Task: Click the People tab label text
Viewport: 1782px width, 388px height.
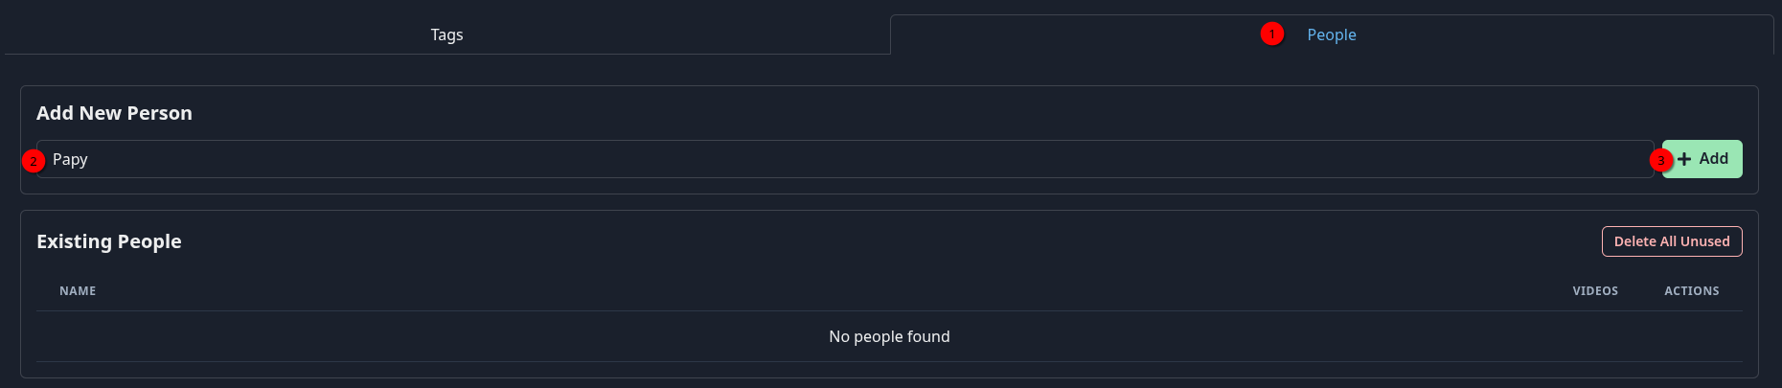Action: pos(1332,34)
